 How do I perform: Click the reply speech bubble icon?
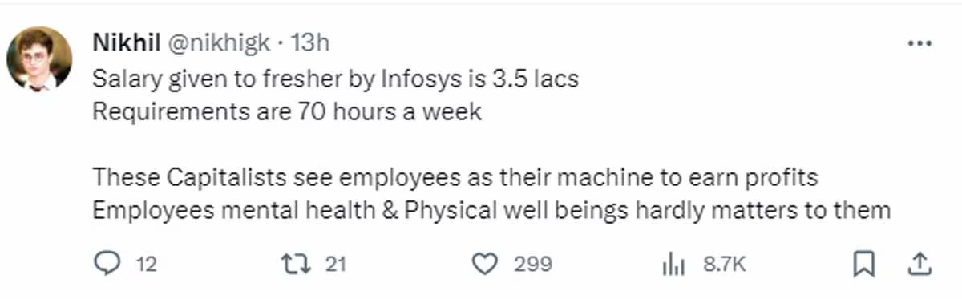coord(107,264)
